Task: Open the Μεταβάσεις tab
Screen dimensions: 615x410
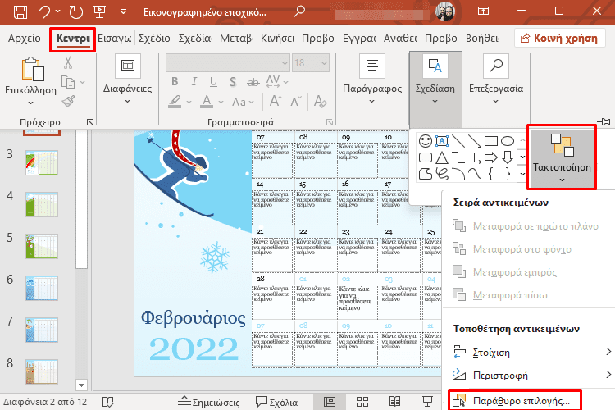Action: tap(236, 38)
